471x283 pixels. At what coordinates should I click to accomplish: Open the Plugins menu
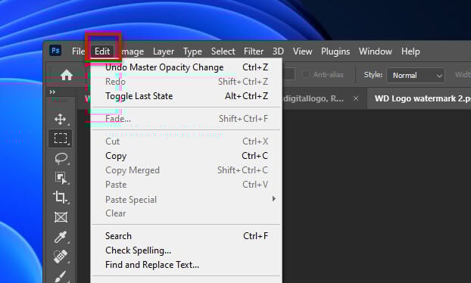335,51
